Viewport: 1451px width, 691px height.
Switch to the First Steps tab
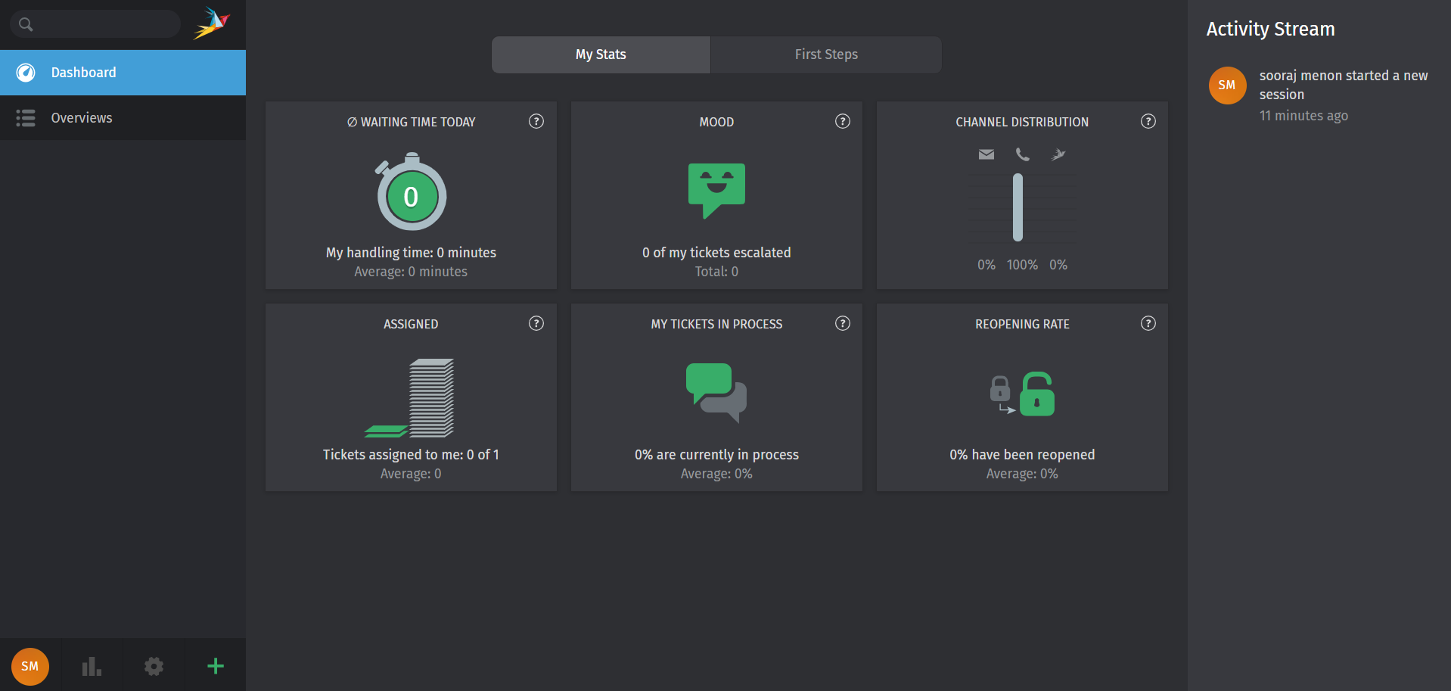(x=825, y=54)
